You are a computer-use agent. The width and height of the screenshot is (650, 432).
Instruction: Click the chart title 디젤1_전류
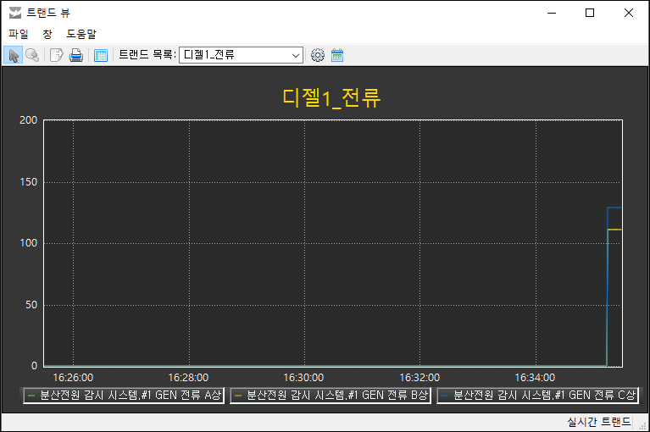[x=331, y=97]
